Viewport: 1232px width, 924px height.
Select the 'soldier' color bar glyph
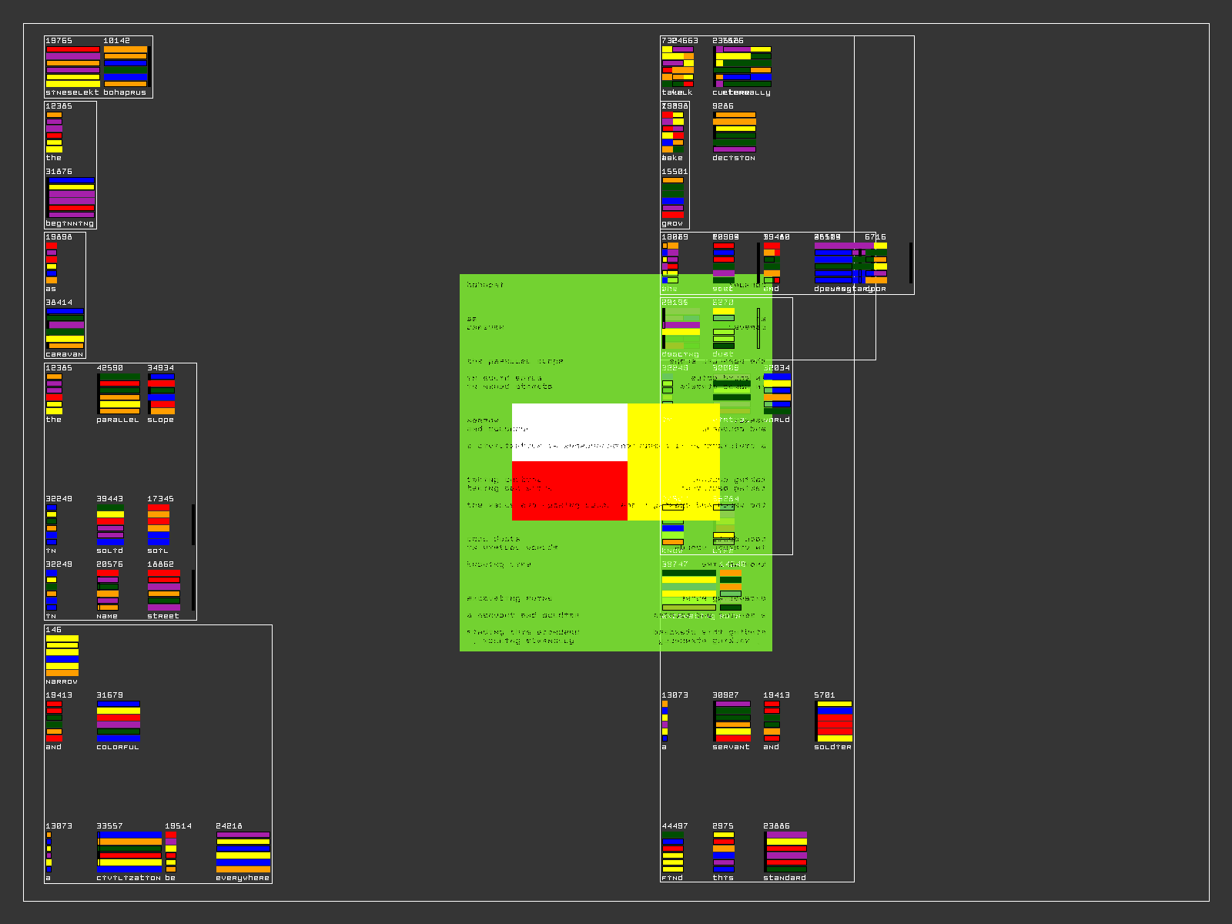pyautogui.click(x=834, y=721)
